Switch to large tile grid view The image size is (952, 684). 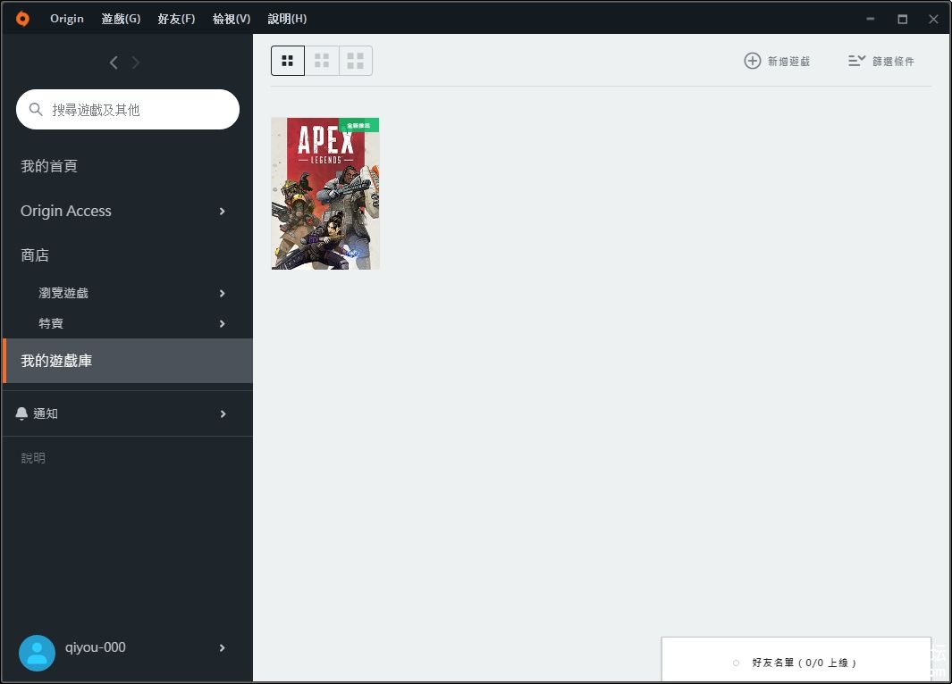click(x=355, y=61)
